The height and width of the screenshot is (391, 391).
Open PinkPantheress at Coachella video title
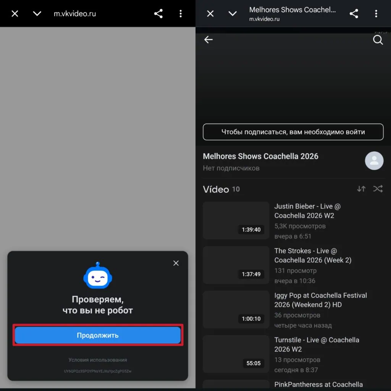tap(318, 385)
